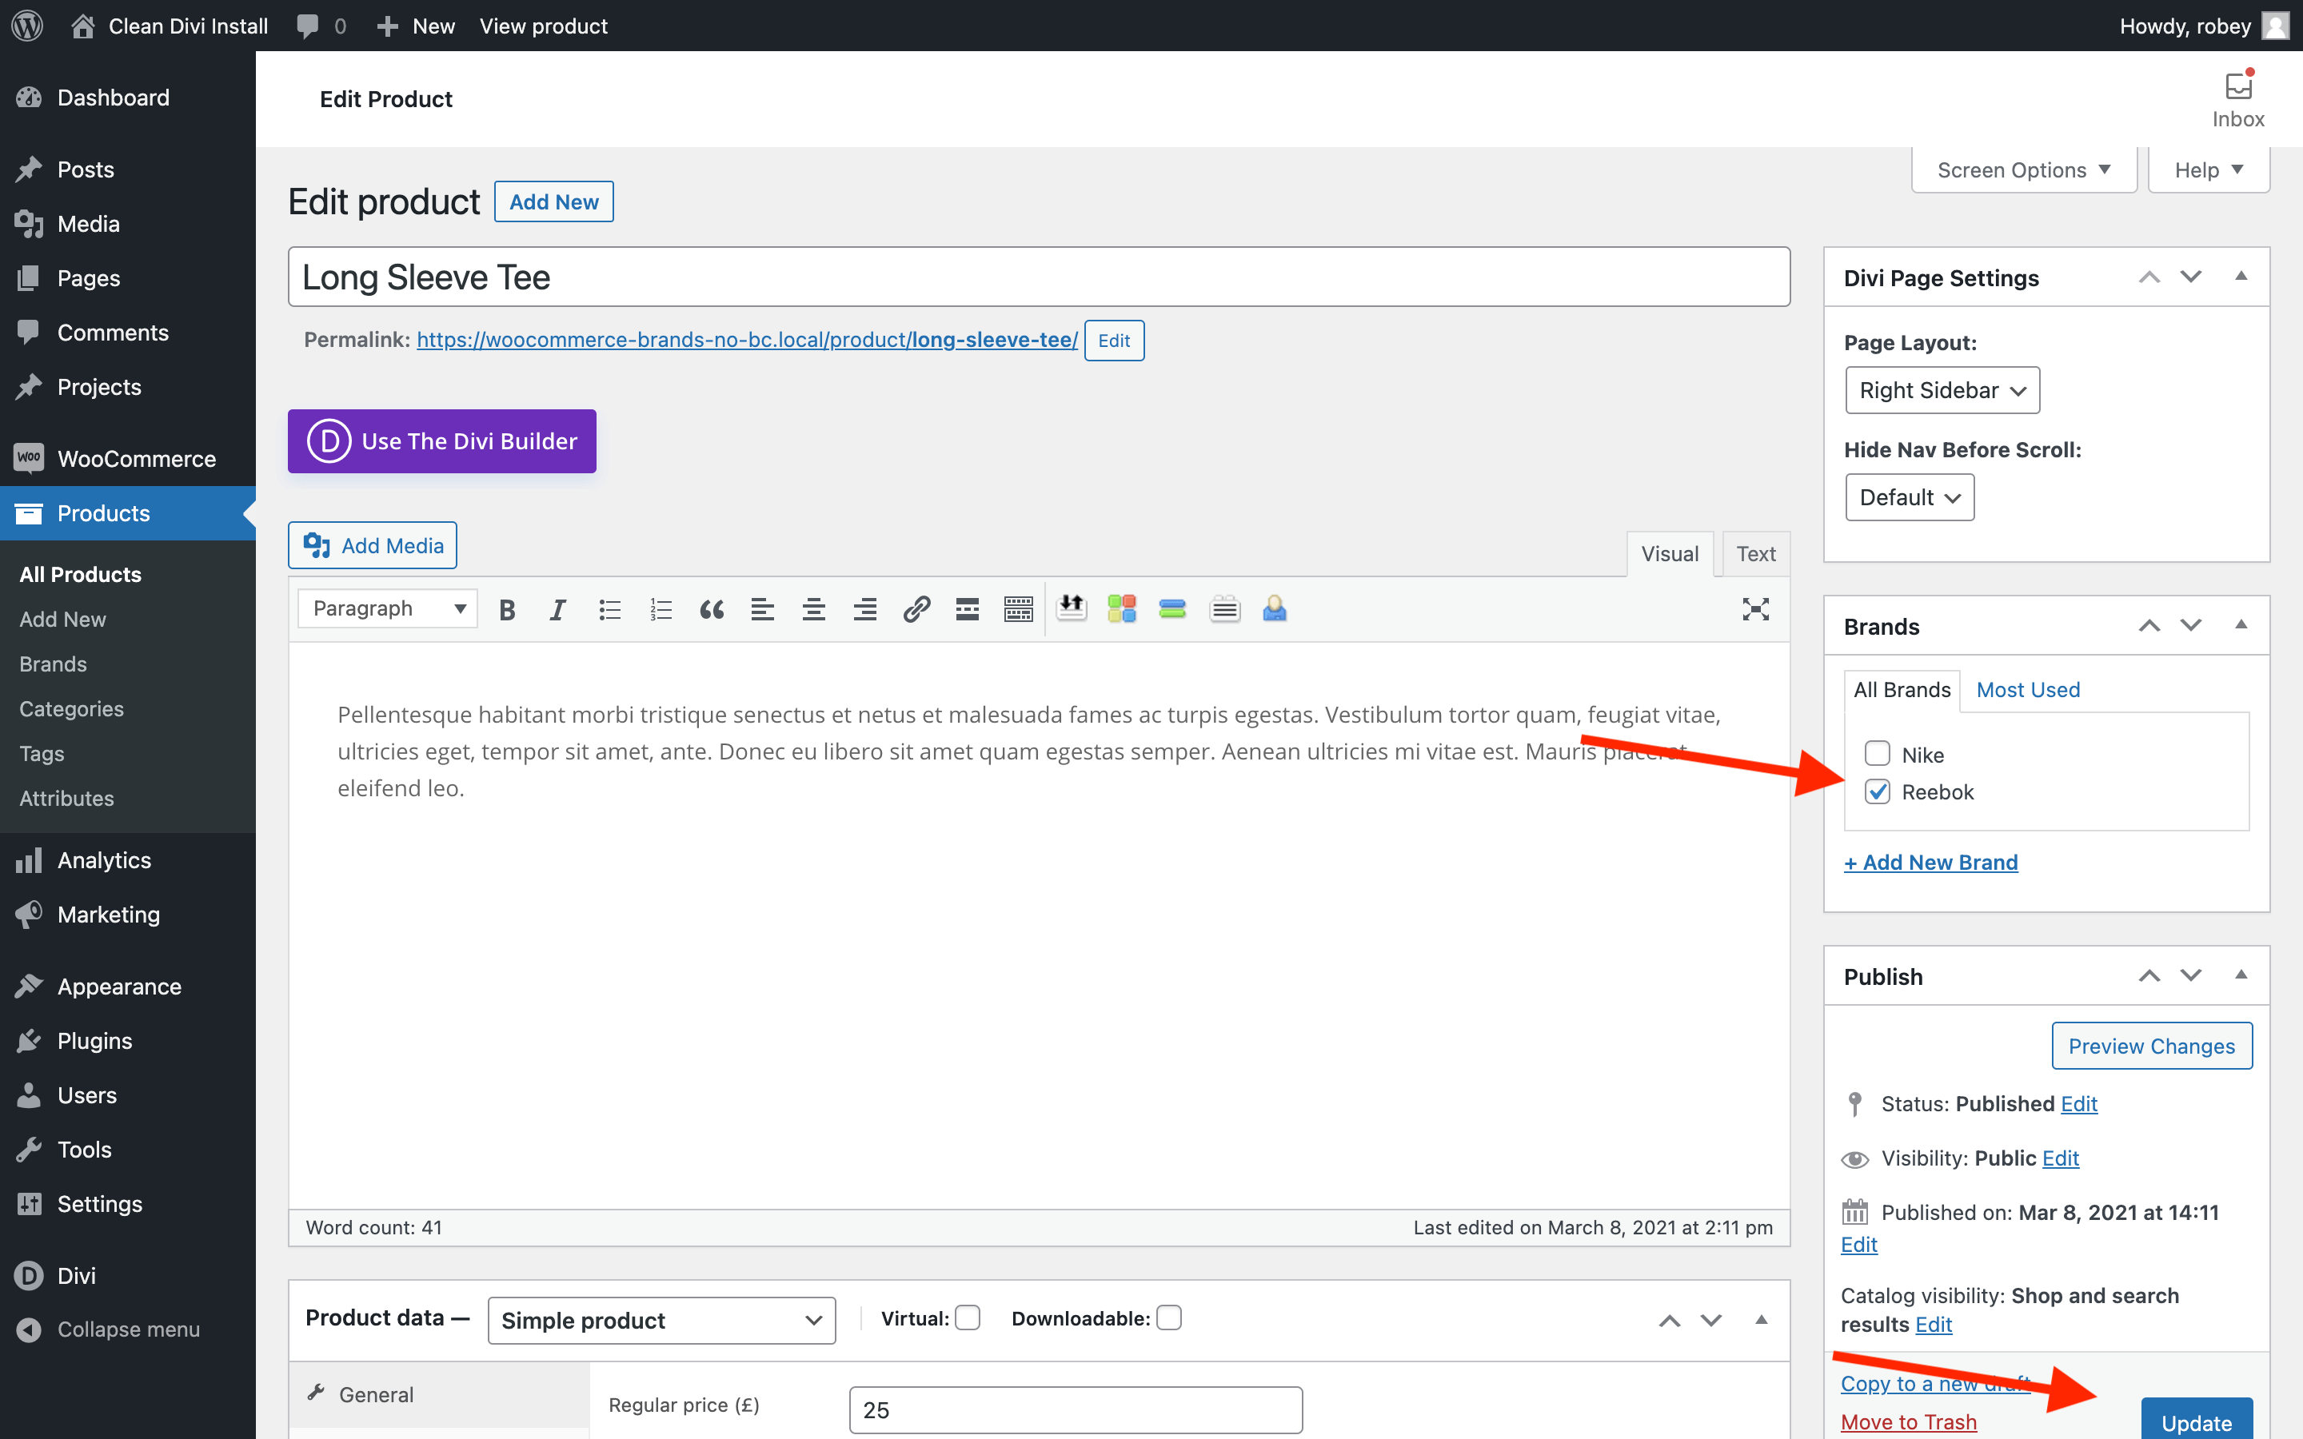This screenshot has height=1439, width=2303.
Task: Open the Simple product type dropdown
Action: [661, 1320]
